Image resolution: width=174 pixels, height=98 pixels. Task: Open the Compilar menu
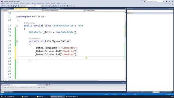click(23, 4)
